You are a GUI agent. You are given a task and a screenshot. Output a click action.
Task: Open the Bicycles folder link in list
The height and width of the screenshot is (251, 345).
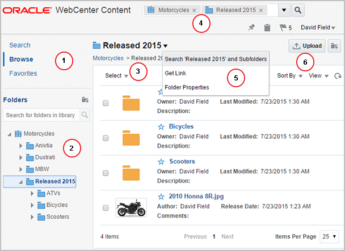[x=182, y=126]
